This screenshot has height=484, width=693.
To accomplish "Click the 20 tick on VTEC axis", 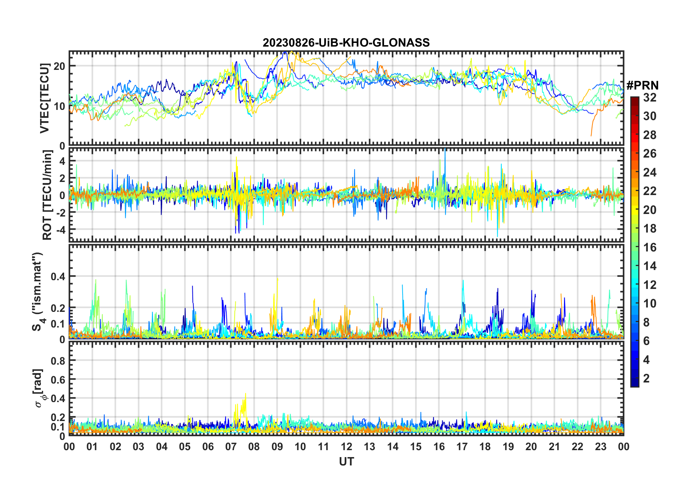I will [x=59, y=66].
